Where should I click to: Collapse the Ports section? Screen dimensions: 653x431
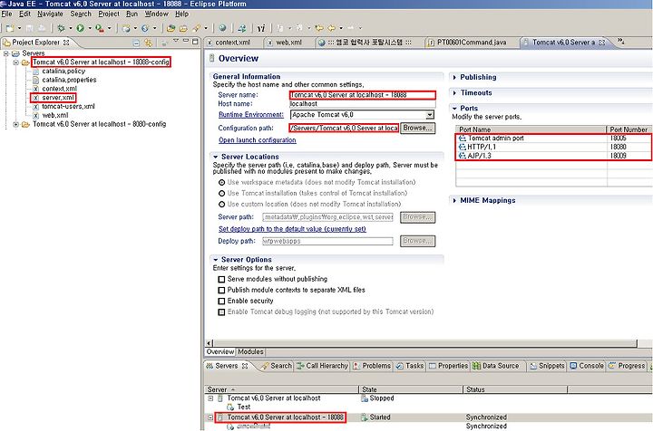click(454, 108)
